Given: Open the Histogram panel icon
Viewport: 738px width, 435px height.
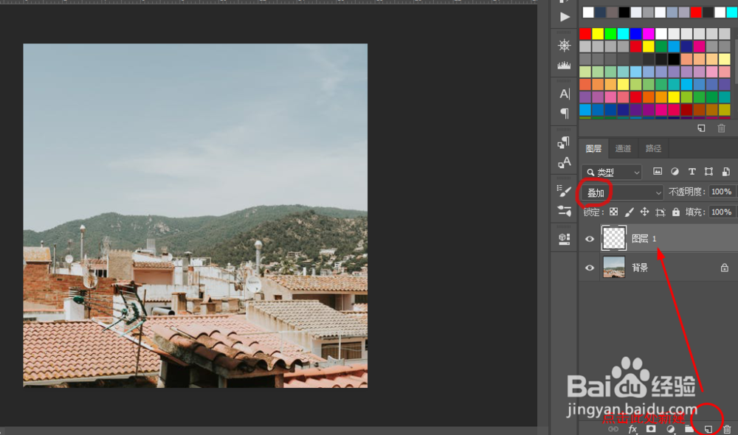Looking at the screenshot, I should (565, 66).
